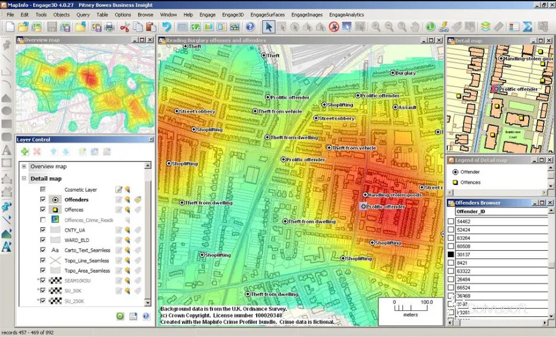Open Layer Control via stacked layers icon

(x=486, y=27)
